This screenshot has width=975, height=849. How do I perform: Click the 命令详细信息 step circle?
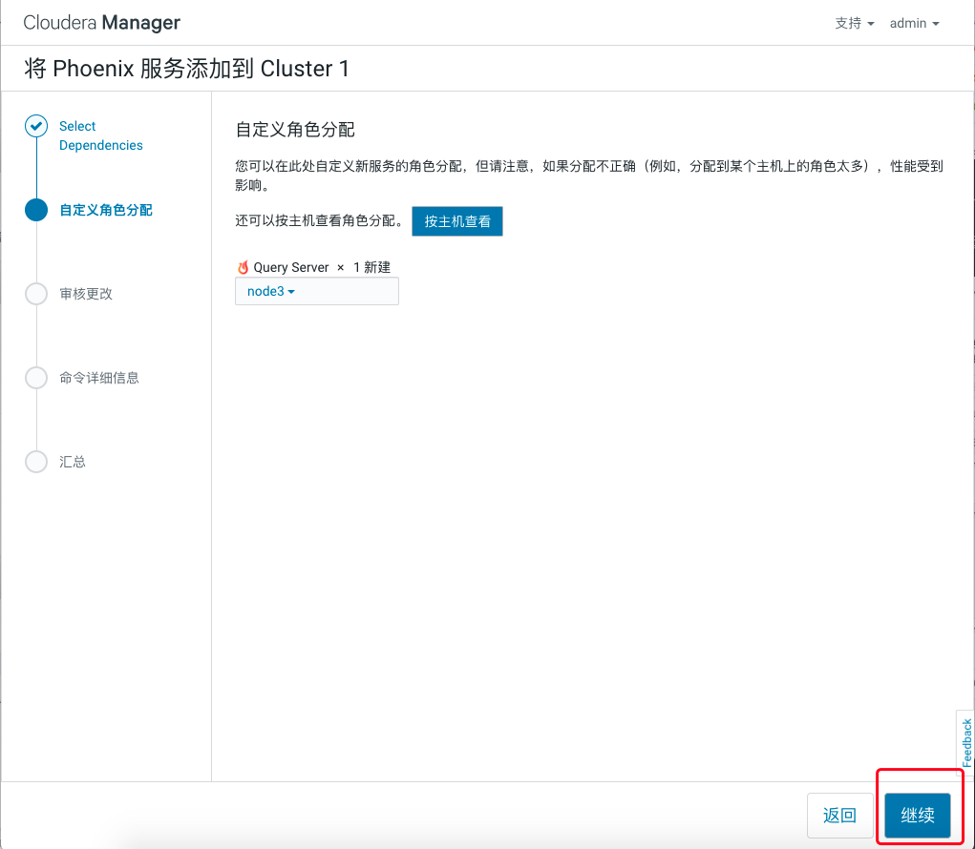point(36,378)
